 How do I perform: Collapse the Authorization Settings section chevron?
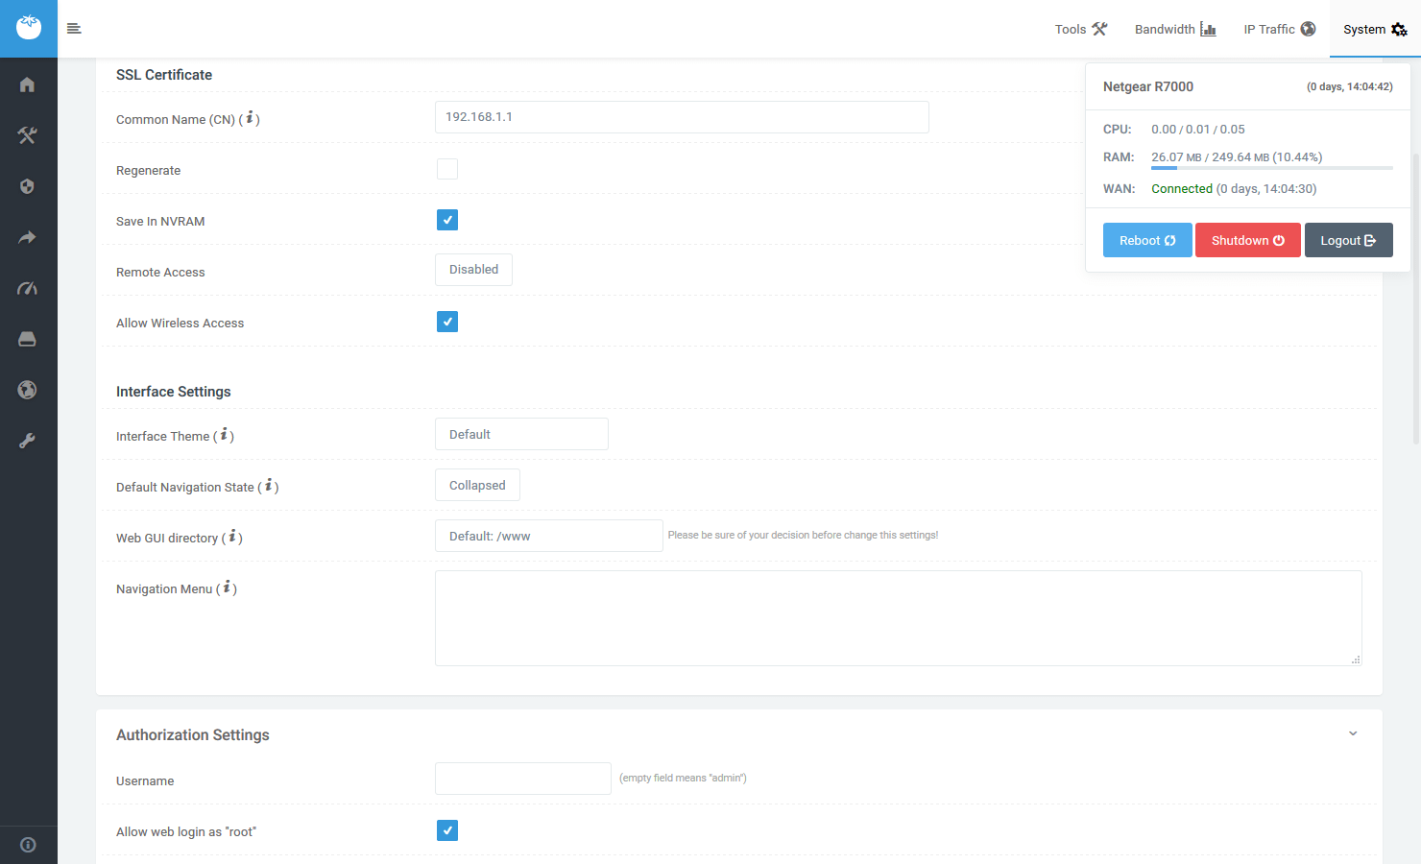(1353, 733)
